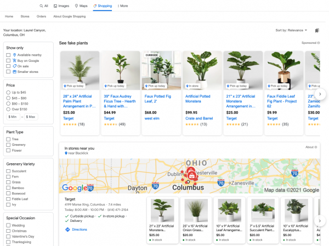Click the In stores About info icon
The width and height of the screenshot is (329, 246).
point(316,147)
